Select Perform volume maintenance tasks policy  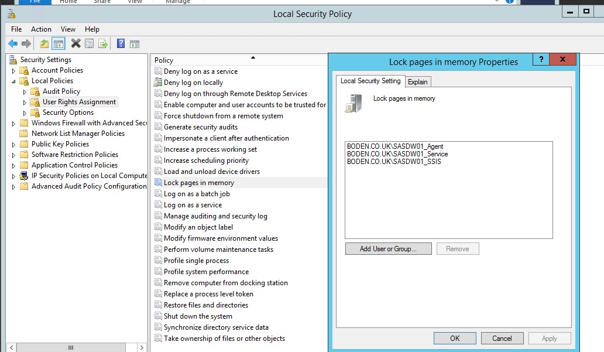[218, 249]
